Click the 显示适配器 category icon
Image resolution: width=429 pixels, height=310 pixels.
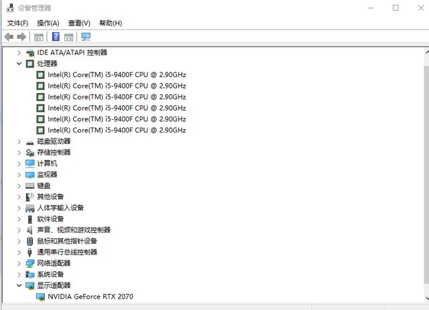(29, 285)
